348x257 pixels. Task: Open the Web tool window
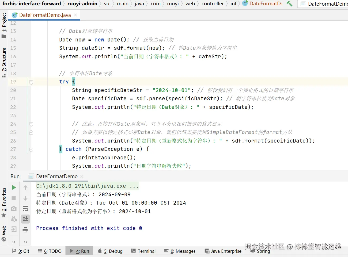4,233
